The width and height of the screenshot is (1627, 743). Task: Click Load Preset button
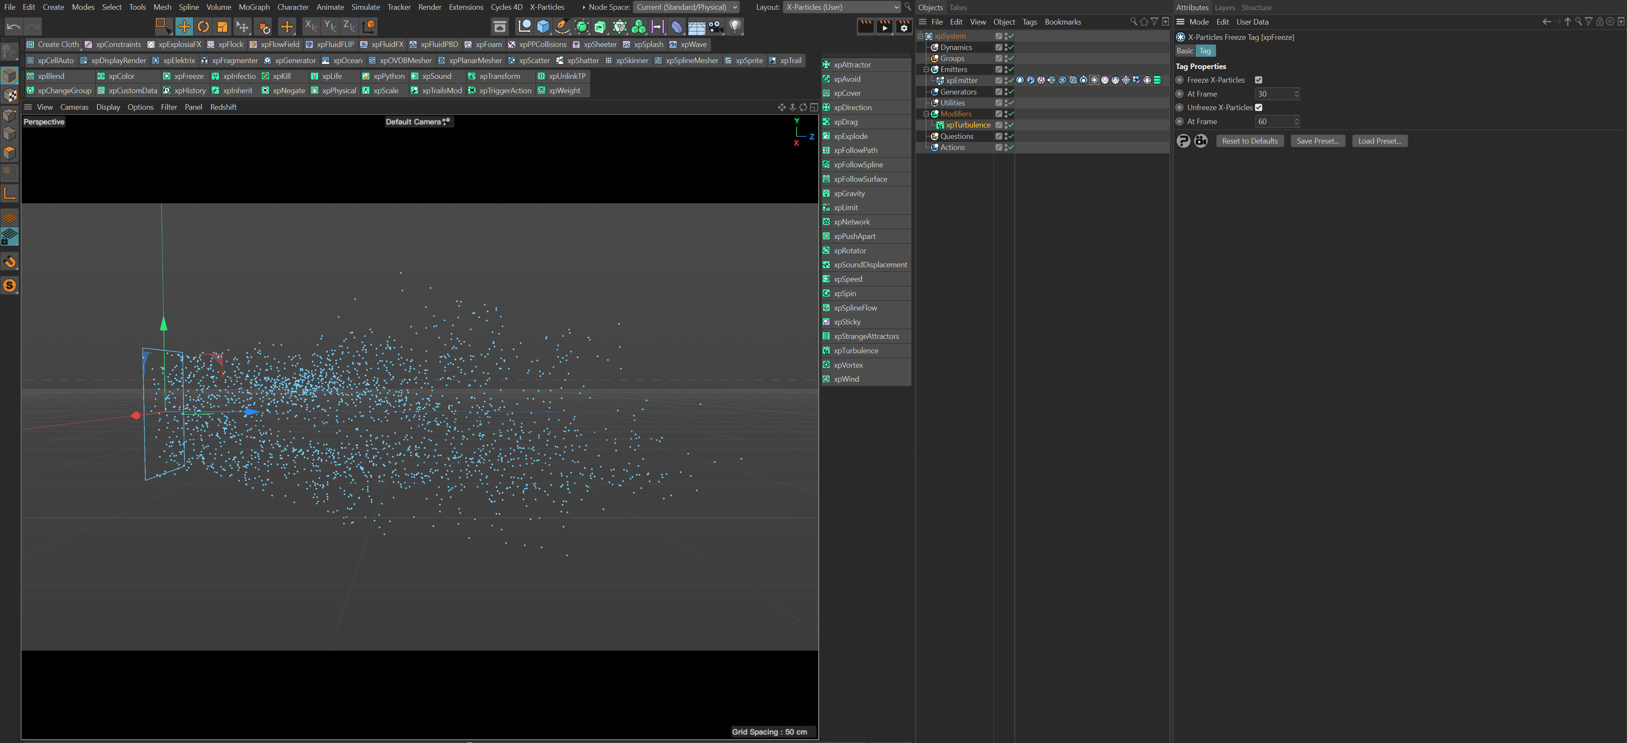click(x=1380, y=141)
